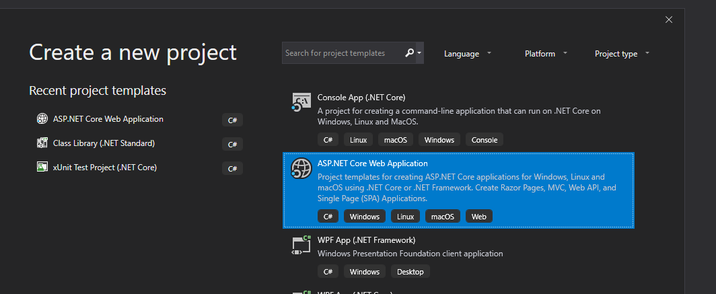Open recent template Class Library (.NET Standard)
716x294 pixels.
(104, 143)
